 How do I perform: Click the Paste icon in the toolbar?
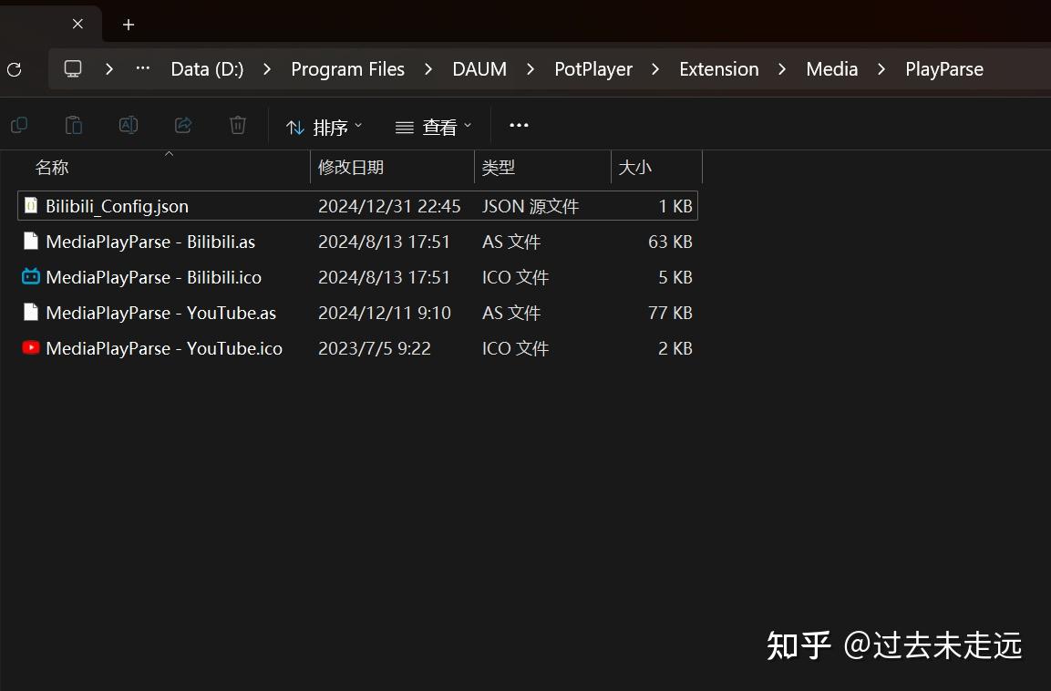74,125
